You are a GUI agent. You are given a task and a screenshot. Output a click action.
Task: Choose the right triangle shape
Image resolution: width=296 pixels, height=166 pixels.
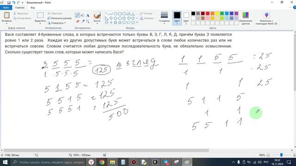coord(107,18)
